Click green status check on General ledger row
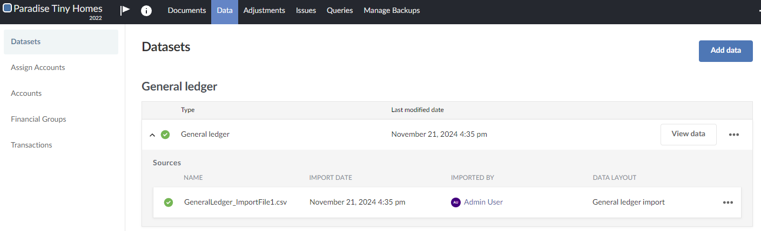Image resolution: width=761 pixels, height=231 pixels. (x=165, y=135)
